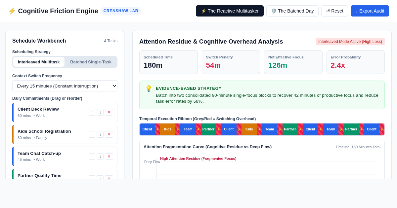Load The Batched Day preset
This screenshot has width=397, height=208.
(292, 11)
